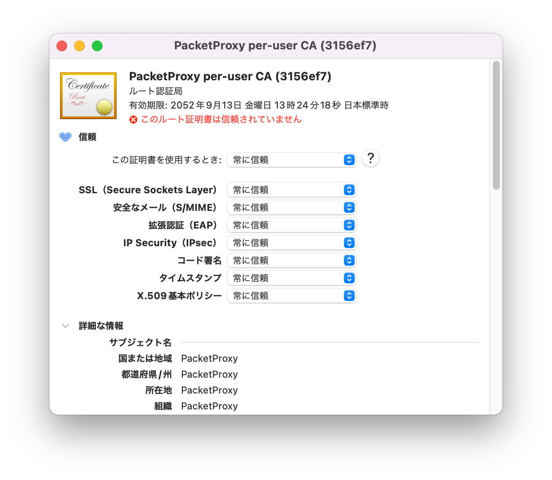This screenshot has height=480, width=552.
Task: Open the 安全なメール (S/MIME) trust dropdown
Action: (x=291, y=207)
